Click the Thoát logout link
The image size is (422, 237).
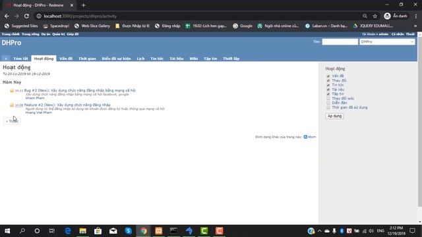(x=410, y=34)
